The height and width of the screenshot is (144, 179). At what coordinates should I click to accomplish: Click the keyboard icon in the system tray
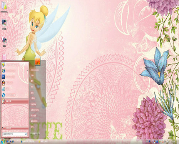tap(147, 142)
